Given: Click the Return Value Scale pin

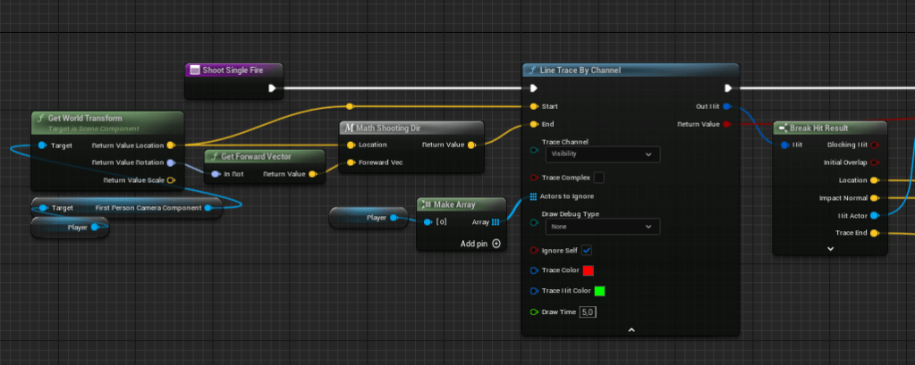Looking at the screenshot, I should point(171,180).
